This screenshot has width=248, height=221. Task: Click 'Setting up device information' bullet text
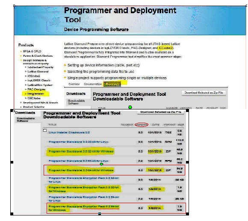click(103, 65)
